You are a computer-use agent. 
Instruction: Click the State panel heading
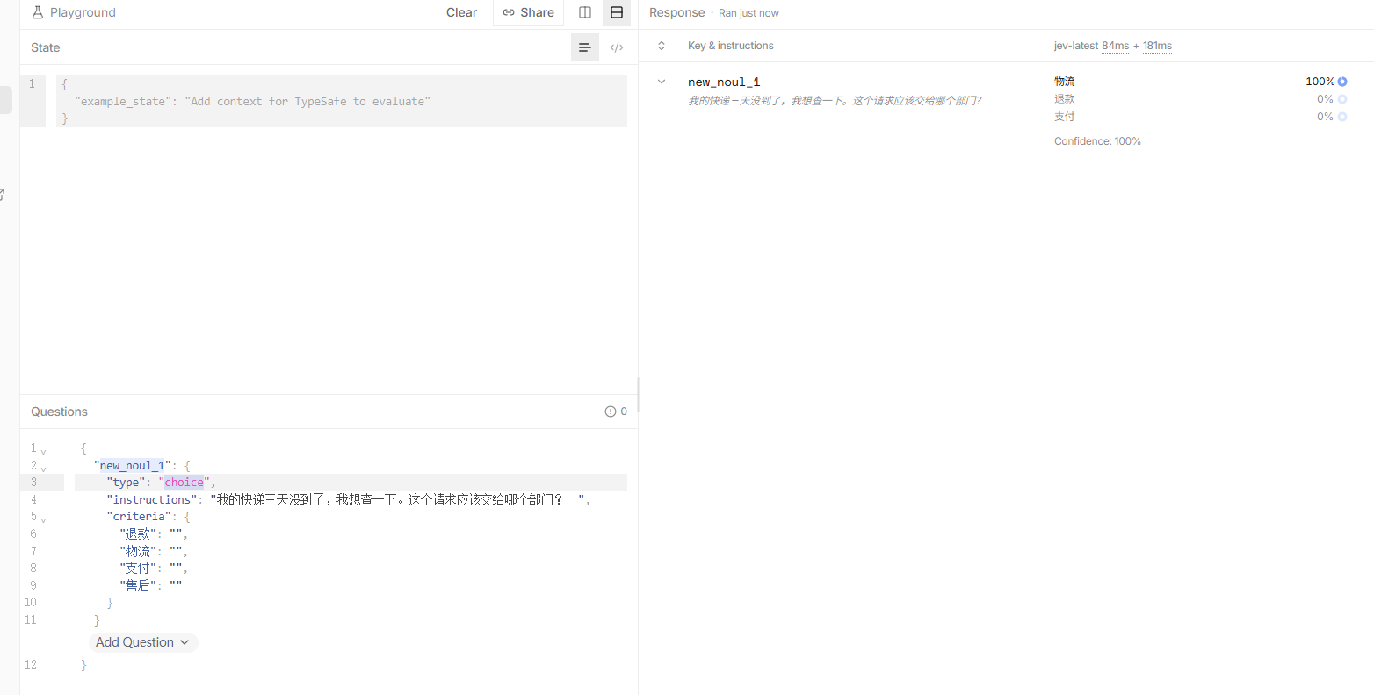pyautogui.click(x=46, y=47)
